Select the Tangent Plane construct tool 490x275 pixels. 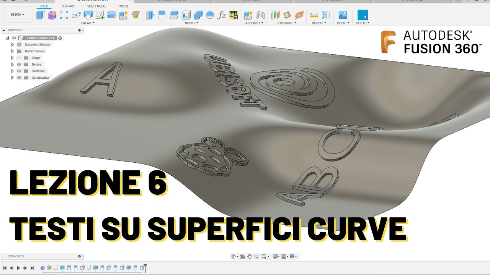[299, 15]
